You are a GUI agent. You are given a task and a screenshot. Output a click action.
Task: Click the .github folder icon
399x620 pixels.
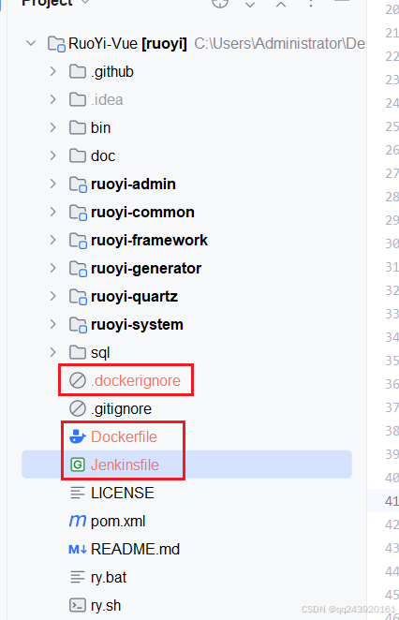[78, 71]
